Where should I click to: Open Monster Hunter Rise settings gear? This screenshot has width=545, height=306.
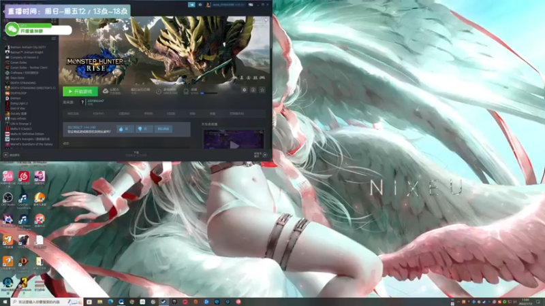245,90
